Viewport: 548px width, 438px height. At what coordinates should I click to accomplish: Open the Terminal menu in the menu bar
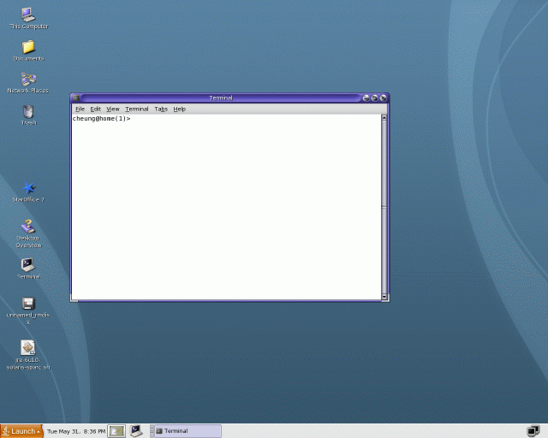pyautogui.click(x=137, y=109)
